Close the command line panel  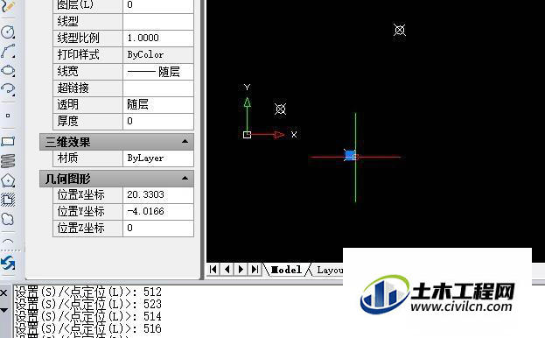[3, 292]
